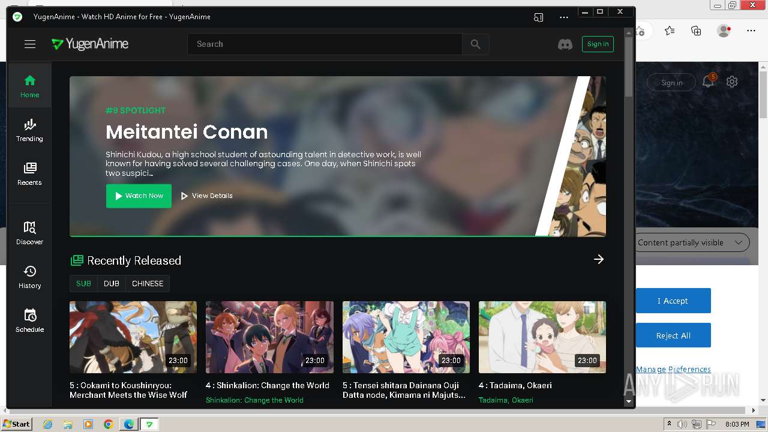Open notifications bell in background page

708,82
